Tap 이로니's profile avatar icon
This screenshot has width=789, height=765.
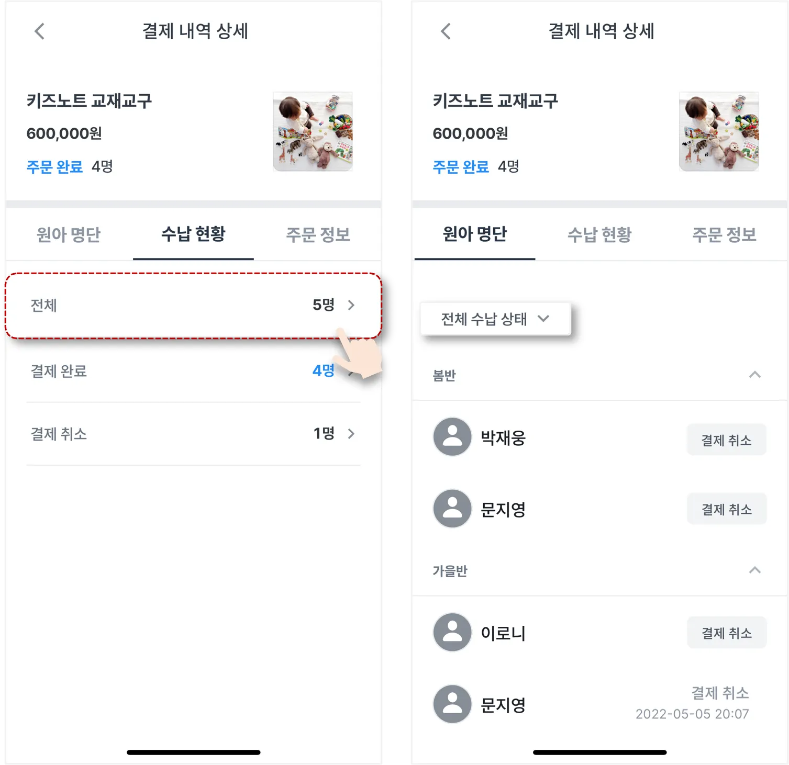tap(452, 632)
